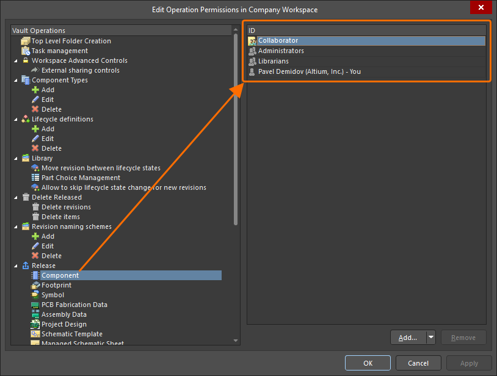
Task: Click the ID column header
Action: 366,31
